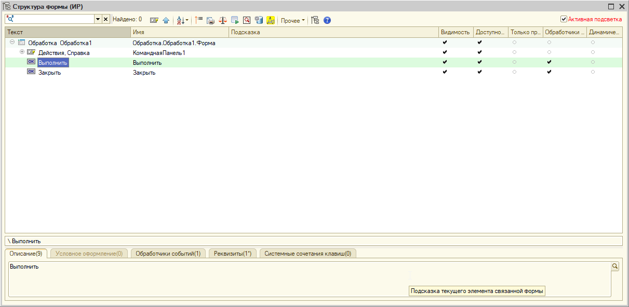Click the form structure tree icon near help
Image resolution: width=629 pixels, height=307 pixels.
(315, 20)
